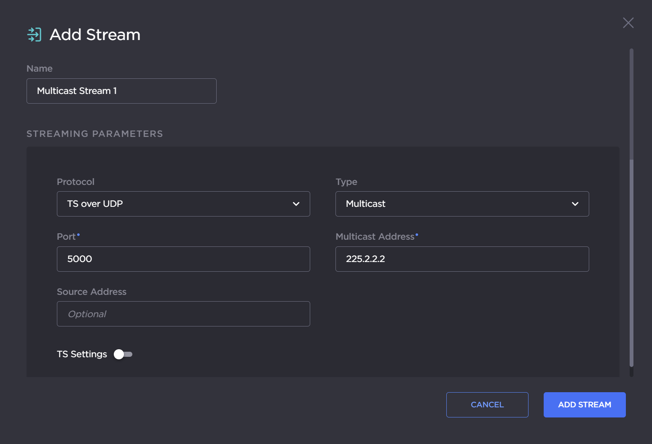Click the STREAMING PARAMETERS section heading
This screenshot has height=444, width=652.
(x=95, y=134)
